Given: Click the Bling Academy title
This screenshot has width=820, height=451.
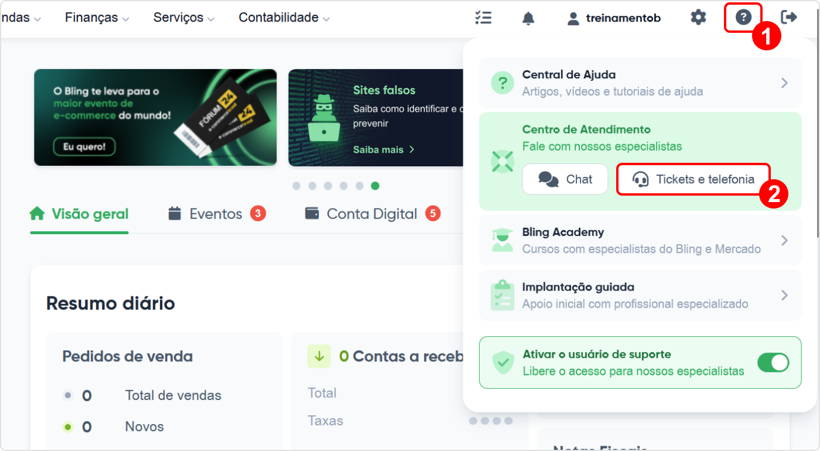Looking at the screenshot, I should [563, 233].
